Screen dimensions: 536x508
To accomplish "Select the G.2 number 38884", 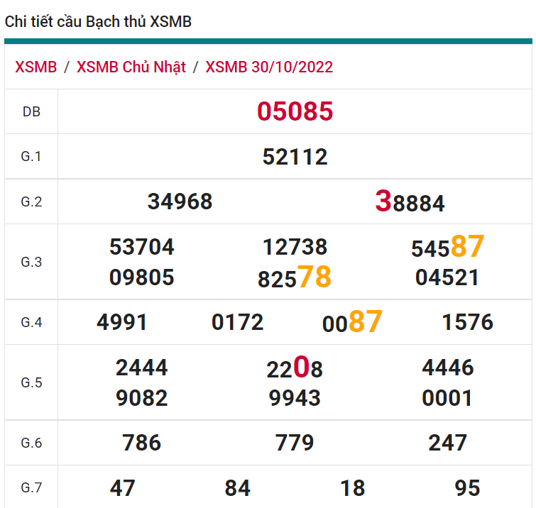I will point(410,201).
